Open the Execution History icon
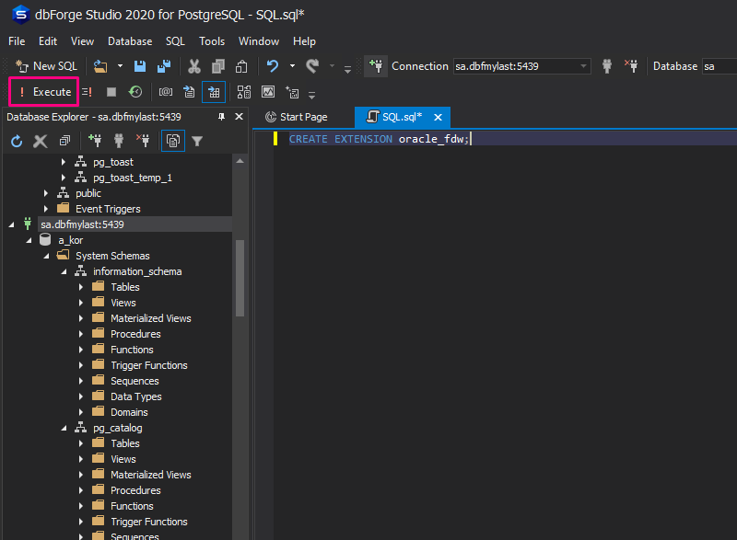The height and width of the screenshot is (540, 737). (x=135, y=92)
